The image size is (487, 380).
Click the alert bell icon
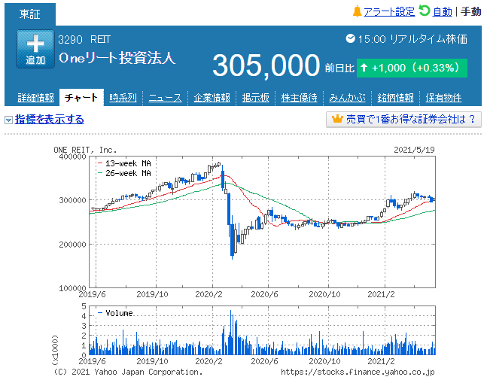tap(358, 11)
